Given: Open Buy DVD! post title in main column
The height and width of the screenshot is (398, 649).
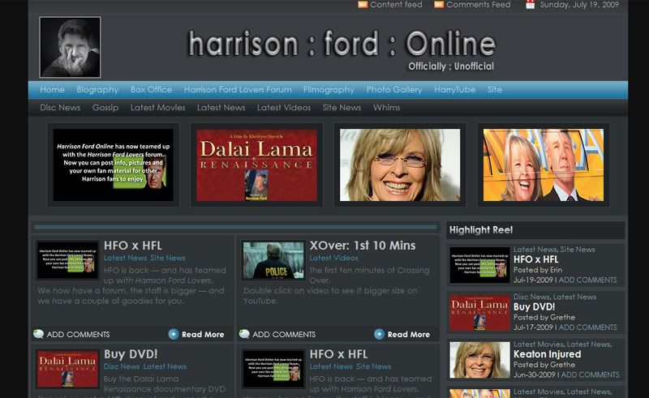Looking at the screenshot, I should coord(131,354).
